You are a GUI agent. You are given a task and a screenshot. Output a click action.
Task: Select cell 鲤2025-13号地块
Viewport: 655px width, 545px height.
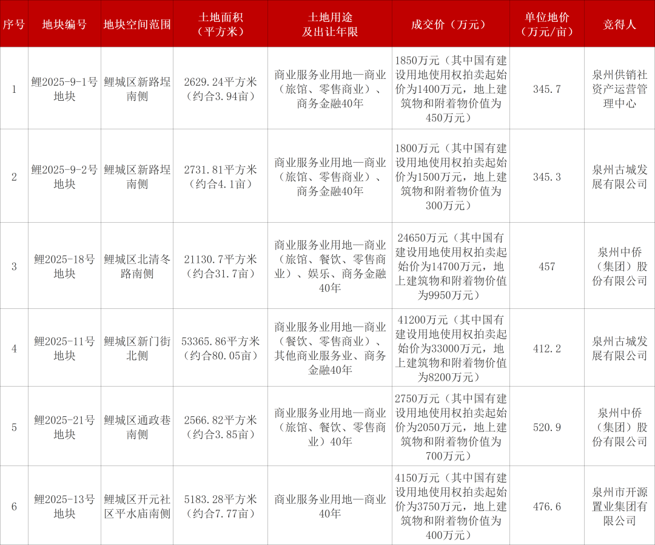click(x=64, y=506)
